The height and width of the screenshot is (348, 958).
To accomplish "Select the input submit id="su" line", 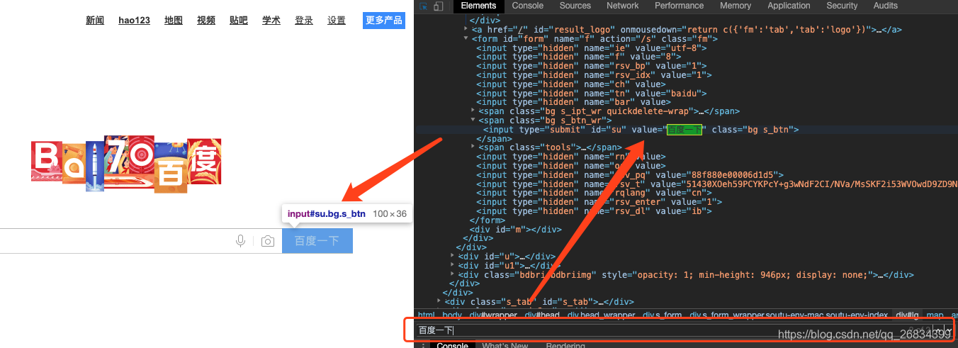I will 641,130.
